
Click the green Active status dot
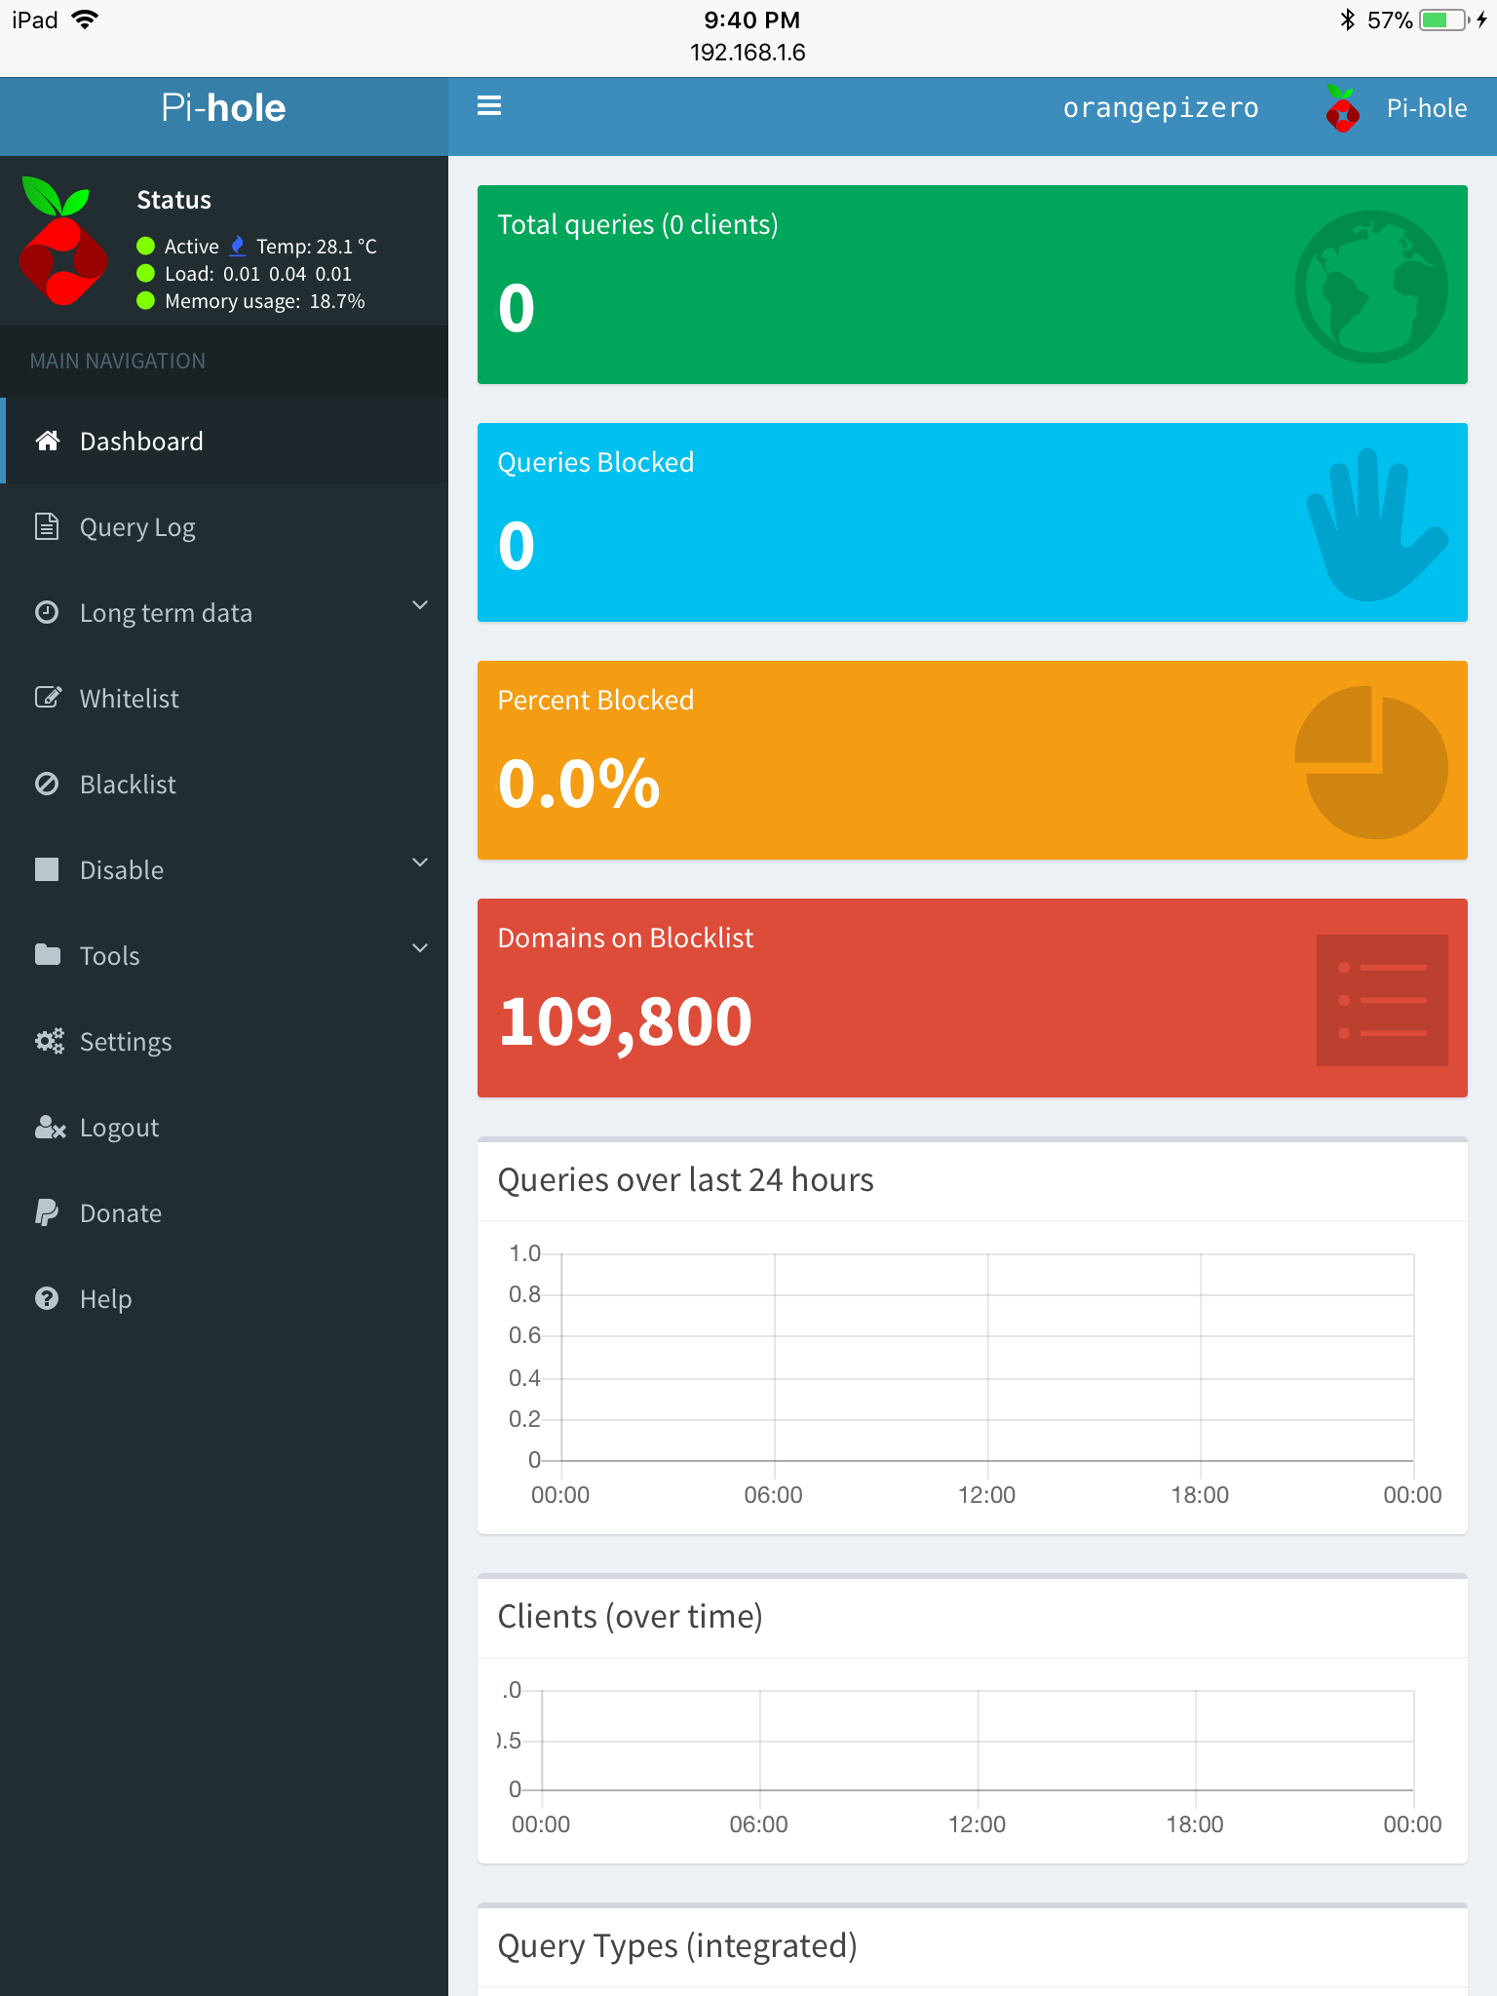coord(146,246)
